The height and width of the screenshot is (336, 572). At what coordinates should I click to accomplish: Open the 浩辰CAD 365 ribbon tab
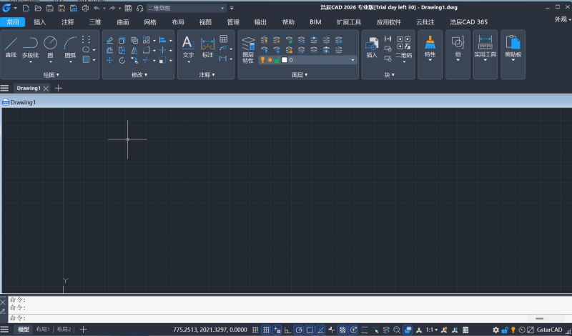[x=469, y=22]
